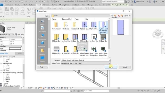The width and height of the screenshot is (165, 93).
Task: Switch to the Architecture ribbon tab
Action: tap(9, 5)
